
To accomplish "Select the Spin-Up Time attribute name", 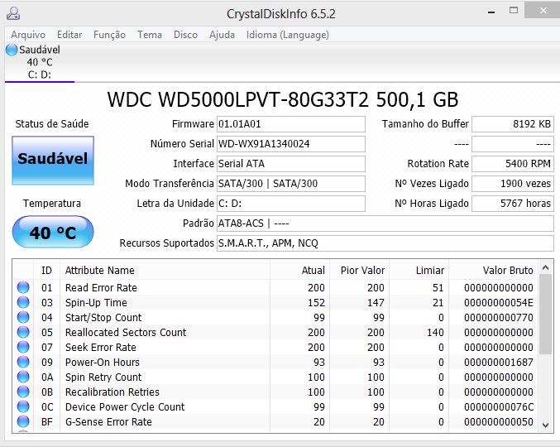I will [x=96, y=303].
